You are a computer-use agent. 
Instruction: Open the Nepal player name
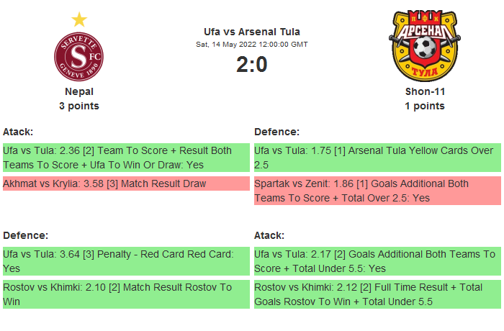pyautogui.click(x=79, y=91)
